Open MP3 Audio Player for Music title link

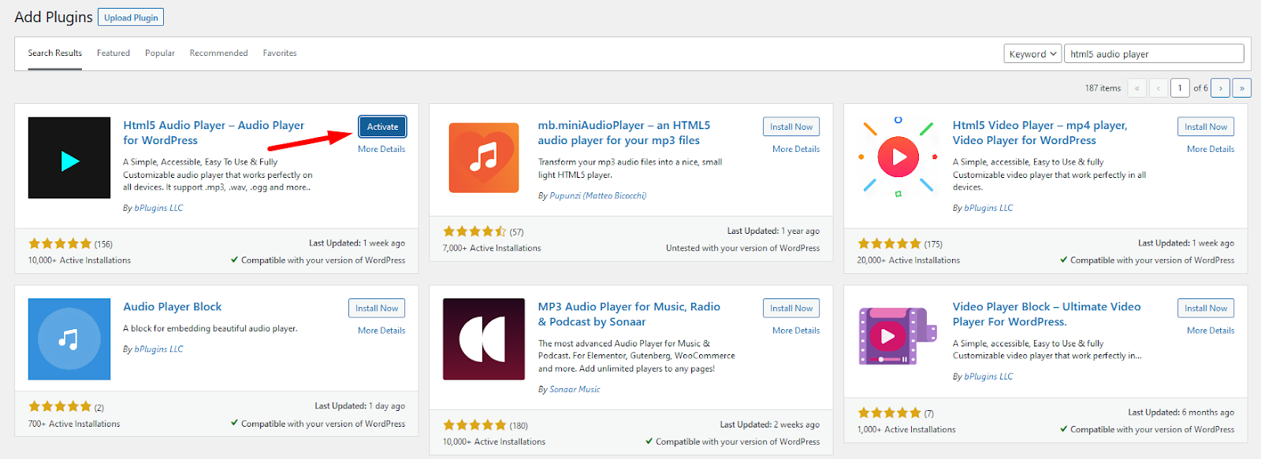tap(629, 314)
